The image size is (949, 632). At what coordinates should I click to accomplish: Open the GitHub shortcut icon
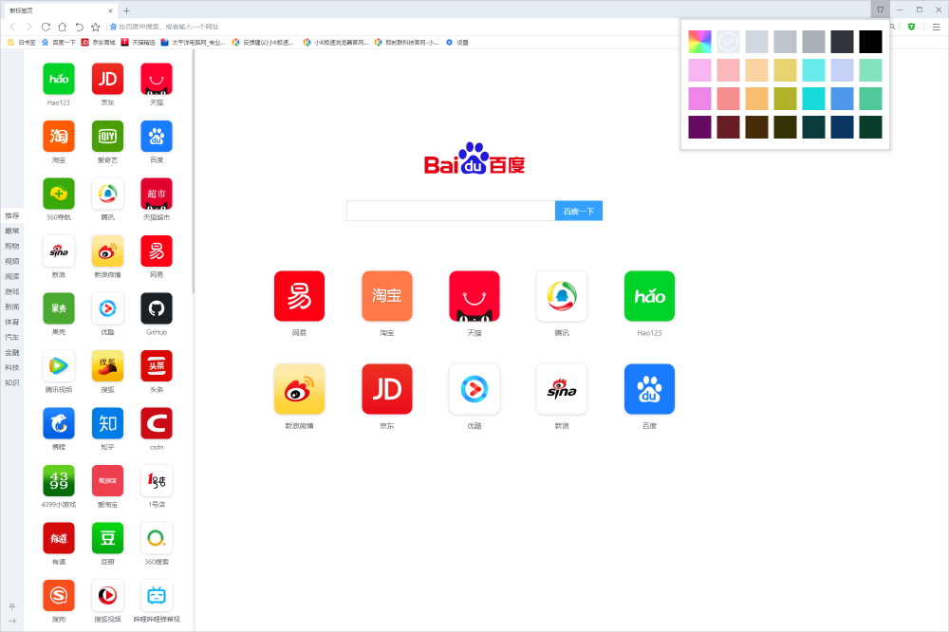[x=157, y=308]
